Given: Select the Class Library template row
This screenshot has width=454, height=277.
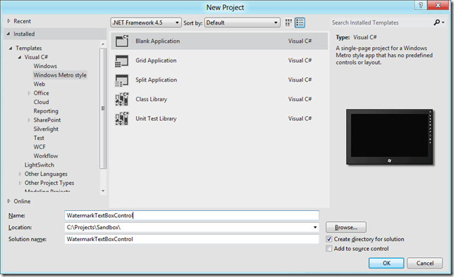Looking at the screenshot, I should [x=219, y=99].
